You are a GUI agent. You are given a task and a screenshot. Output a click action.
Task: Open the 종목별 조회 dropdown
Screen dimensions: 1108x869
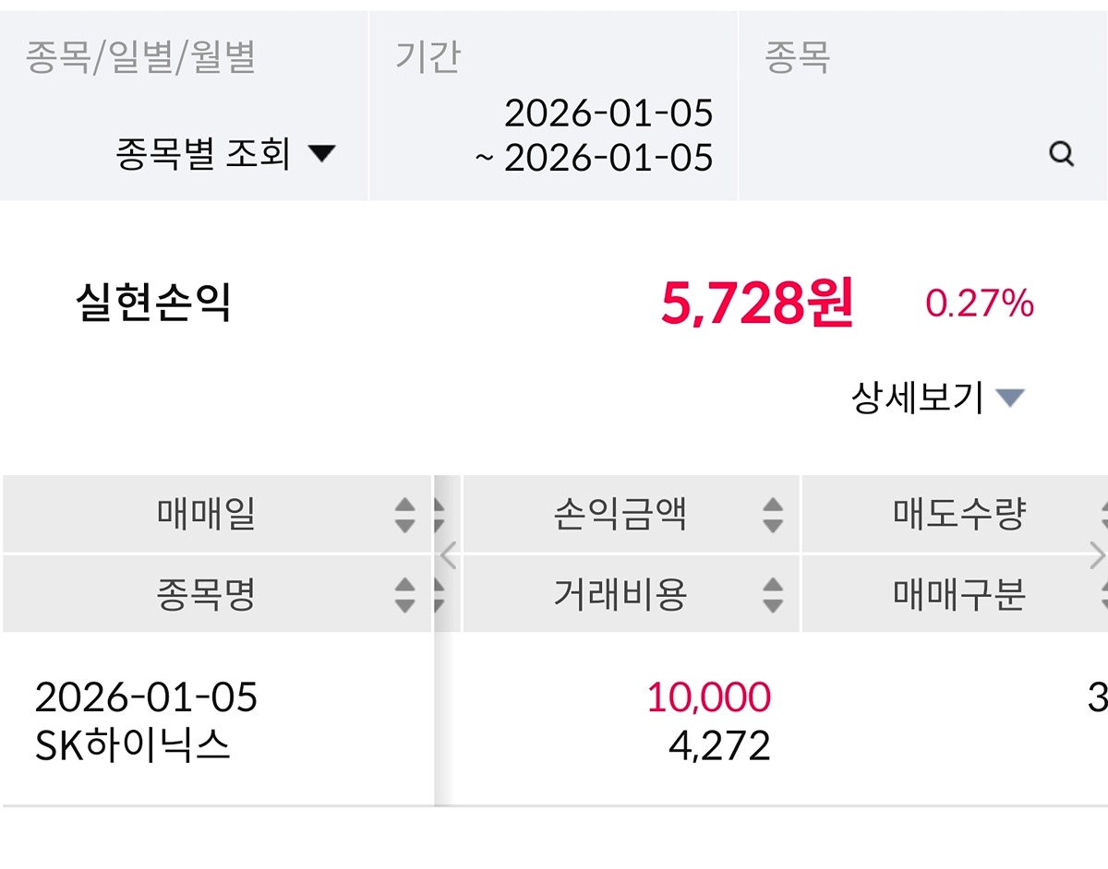[x=225, y=153]
